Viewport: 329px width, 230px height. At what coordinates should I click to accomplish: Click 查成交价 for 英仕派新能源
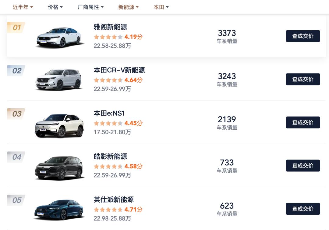pos(302,209)
